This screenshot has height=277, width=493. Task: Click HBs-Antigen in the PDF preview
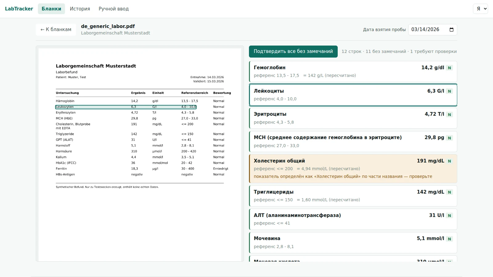pos(65,175)
